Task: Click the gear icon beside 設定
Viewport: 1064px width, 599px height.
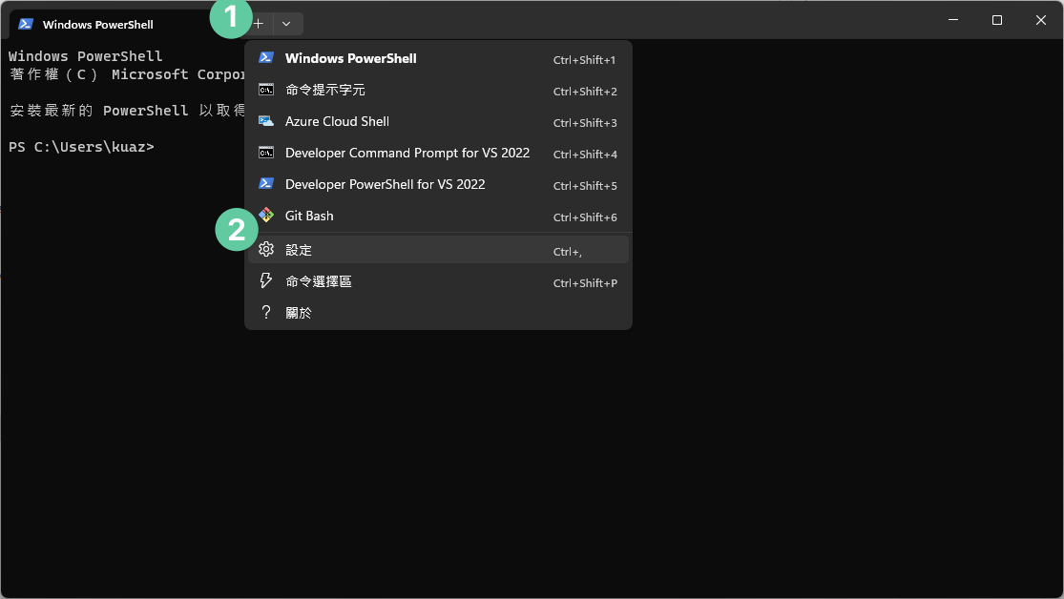Action: pos(266,250)
